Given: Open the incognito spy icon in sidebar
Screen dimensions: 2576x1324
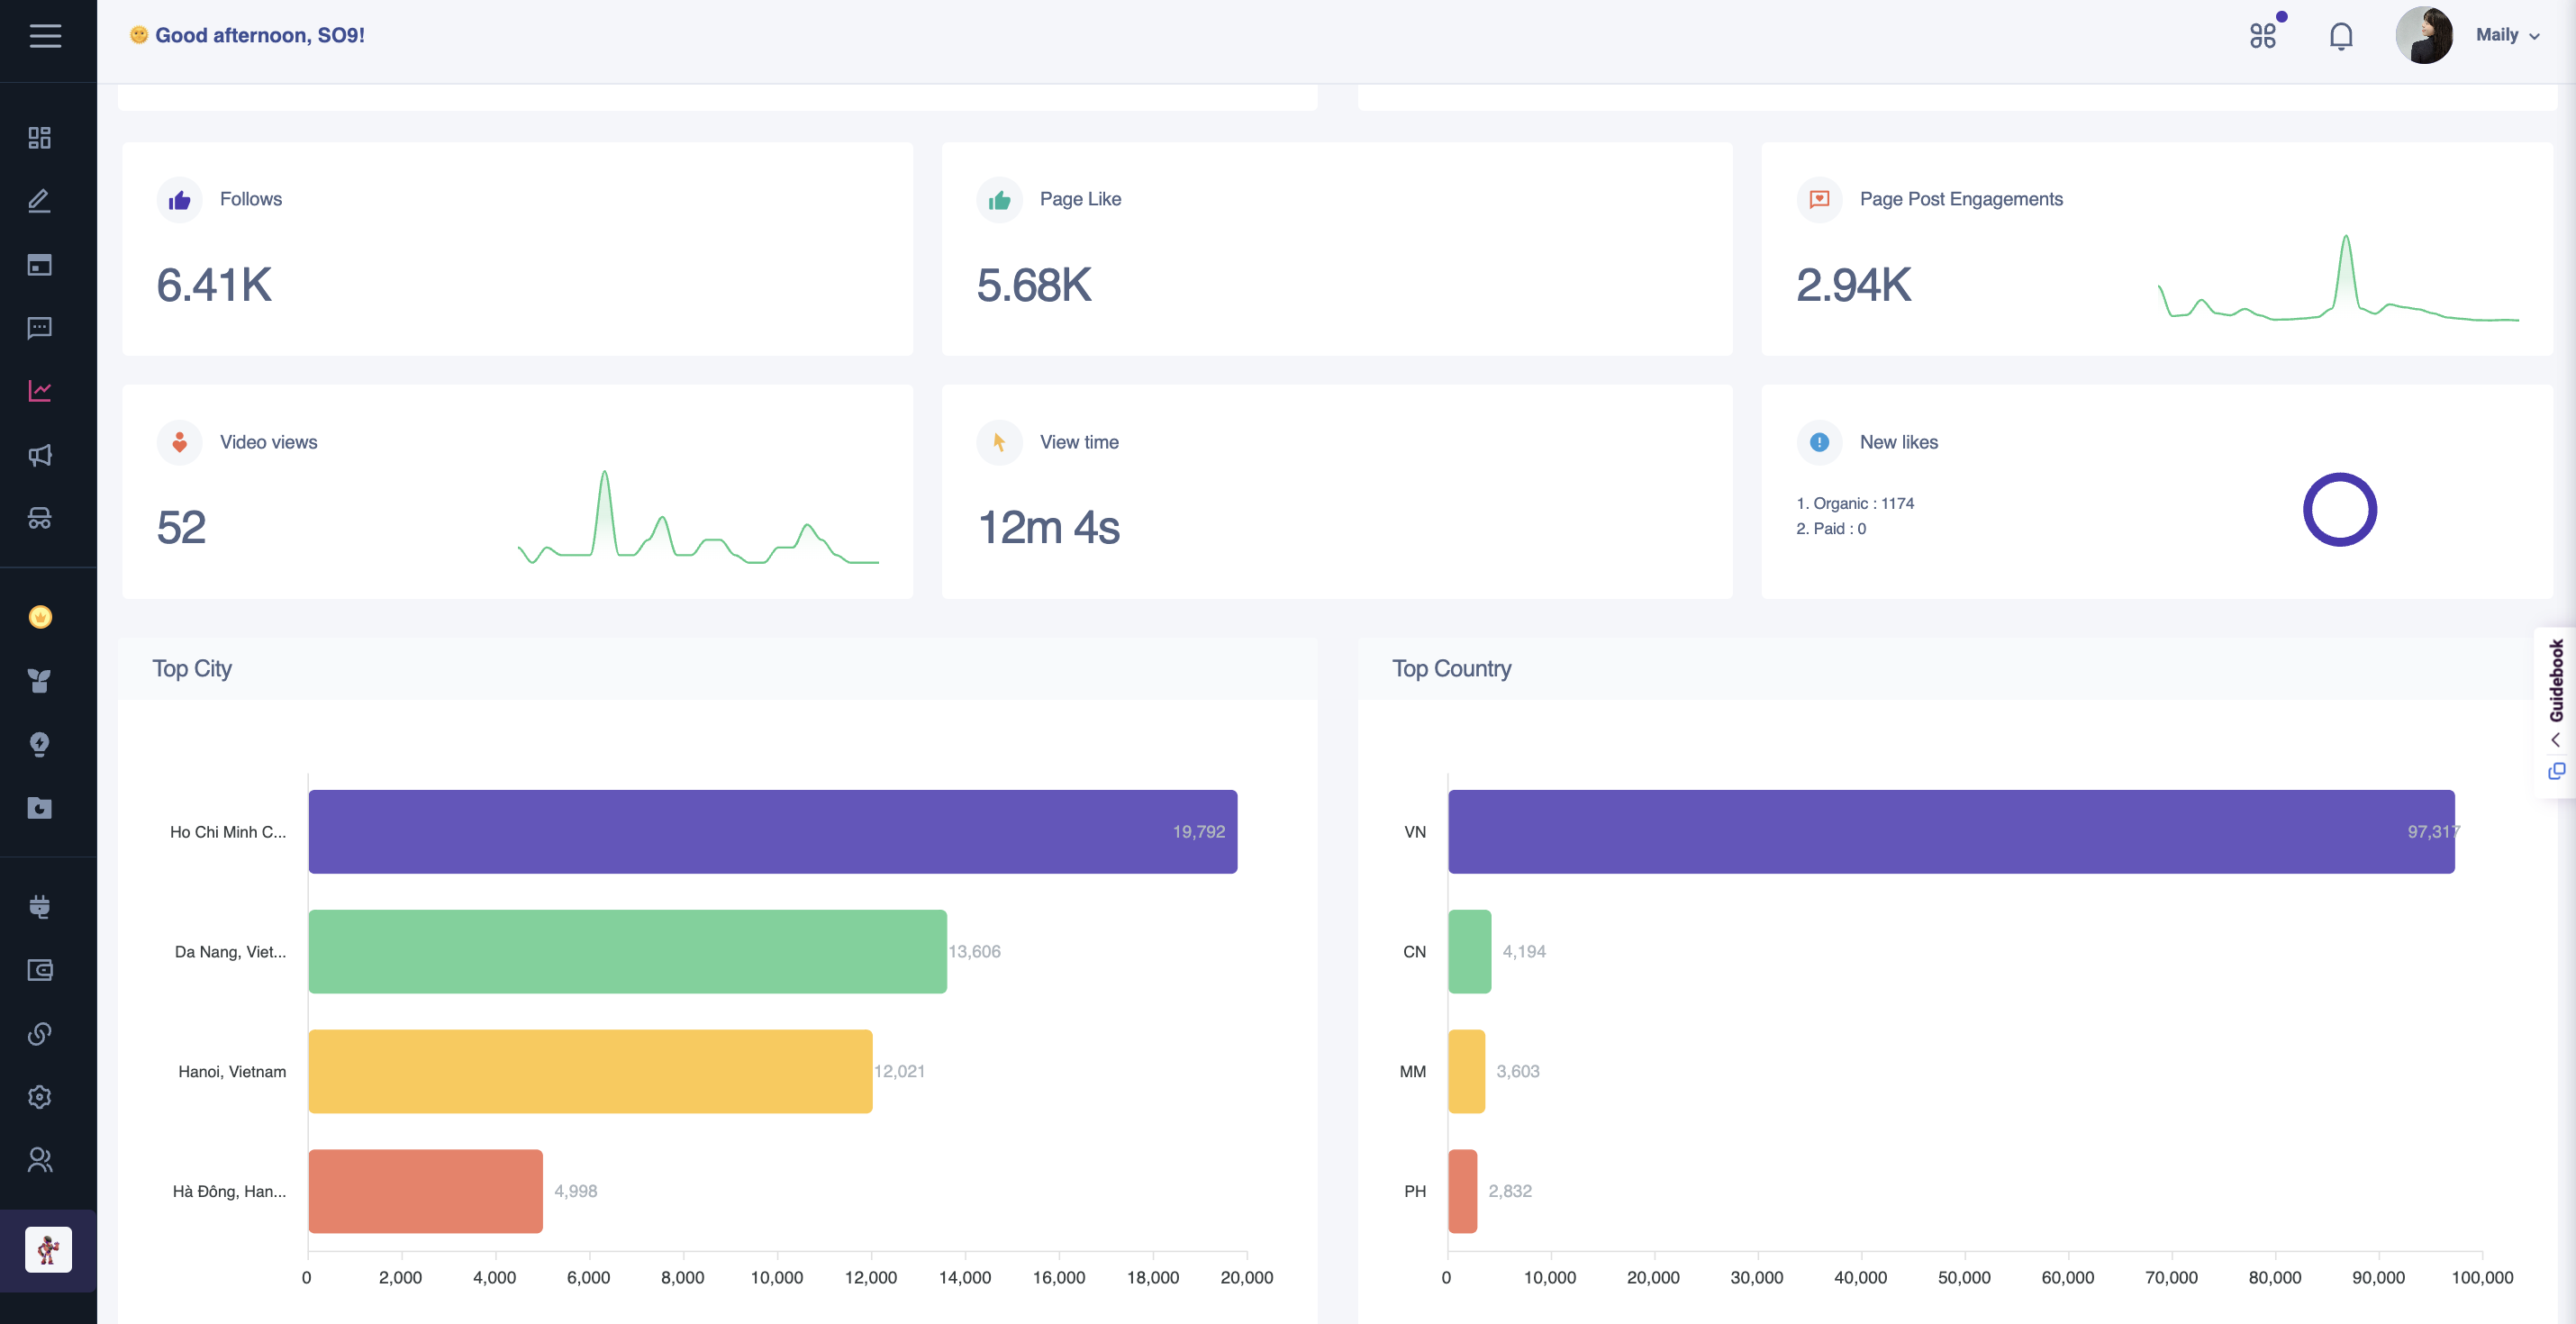Looking at the screenshot, I should [x=39, y=518].
